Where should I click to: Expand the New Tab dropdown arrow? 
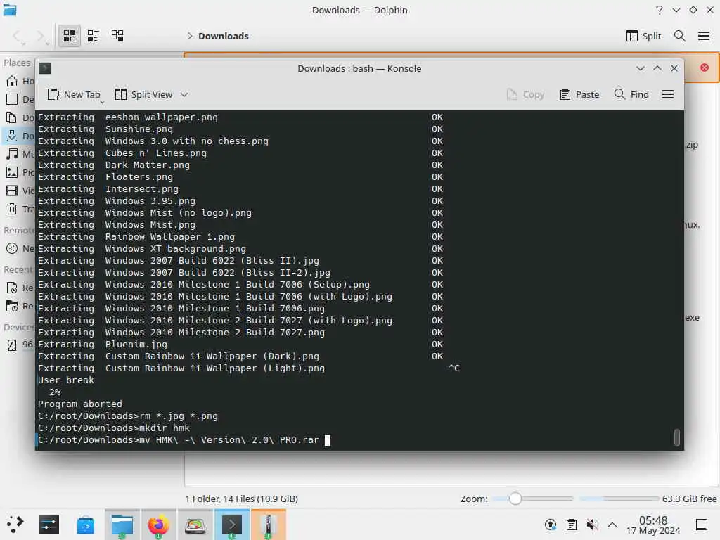pyautogui.click(x=102, y=101)
